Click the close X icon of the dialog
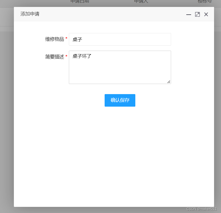This screenshot has width=221, height=213. (206, 14)
